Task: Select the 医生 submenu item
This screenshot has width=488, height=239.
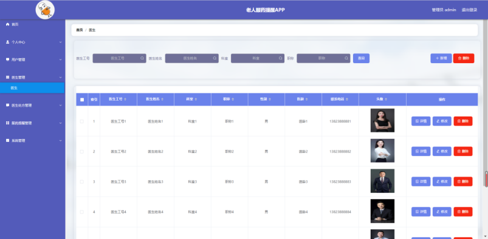Action: coord(32,88)
